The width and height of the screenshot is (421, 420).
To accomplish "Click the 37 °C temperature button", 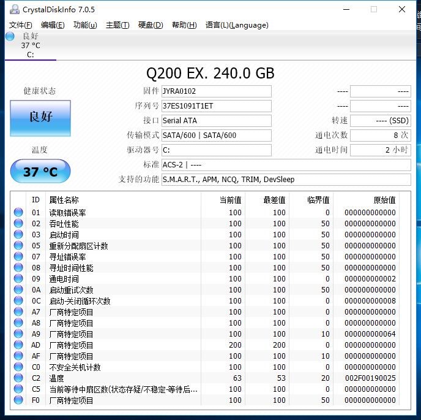I will pos(40,172).
